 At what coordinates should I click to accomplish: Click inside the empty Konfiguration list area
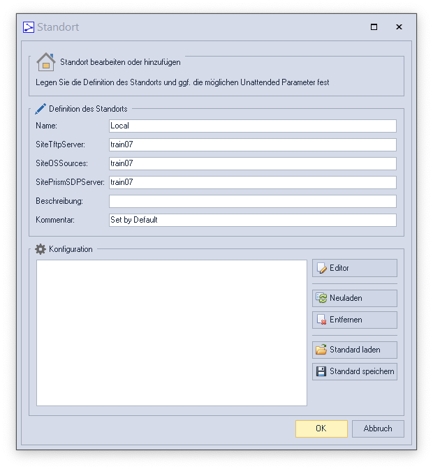(x=171, y=333)
